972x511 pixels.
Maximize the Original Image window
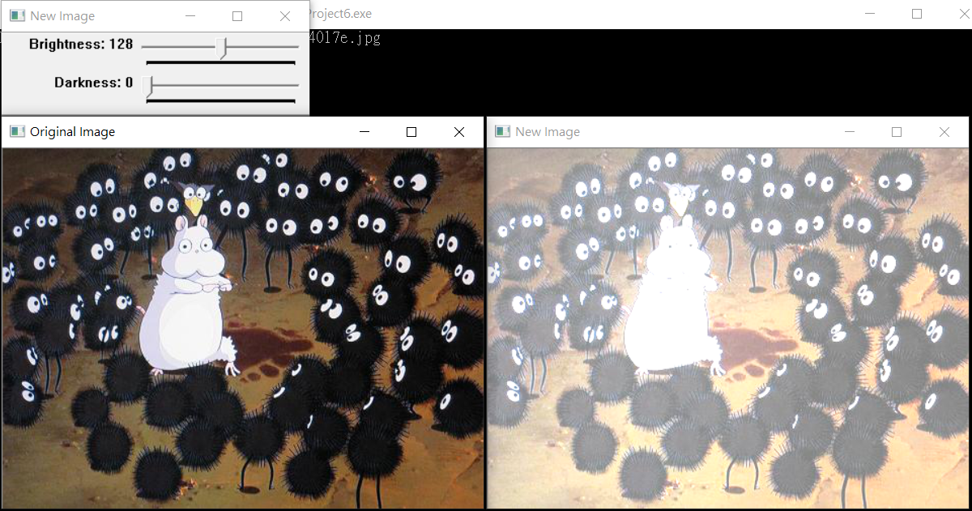pos(411,131)
